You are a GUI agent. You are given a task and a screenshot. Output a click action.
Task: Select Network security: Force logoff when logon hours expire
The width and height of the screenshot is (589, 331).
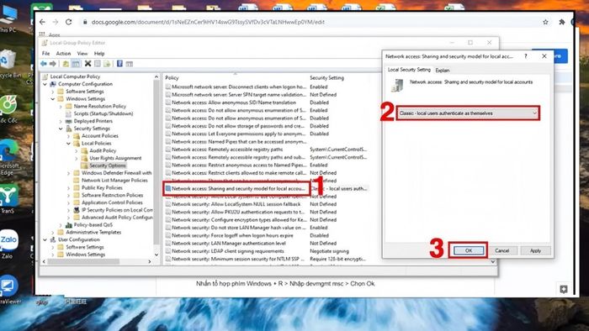coord(232,235)
